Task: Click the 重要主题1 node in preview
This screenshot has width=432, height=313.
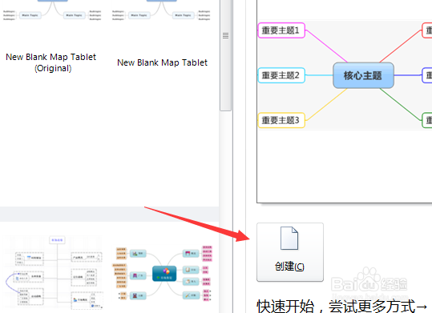Action: 281,30
